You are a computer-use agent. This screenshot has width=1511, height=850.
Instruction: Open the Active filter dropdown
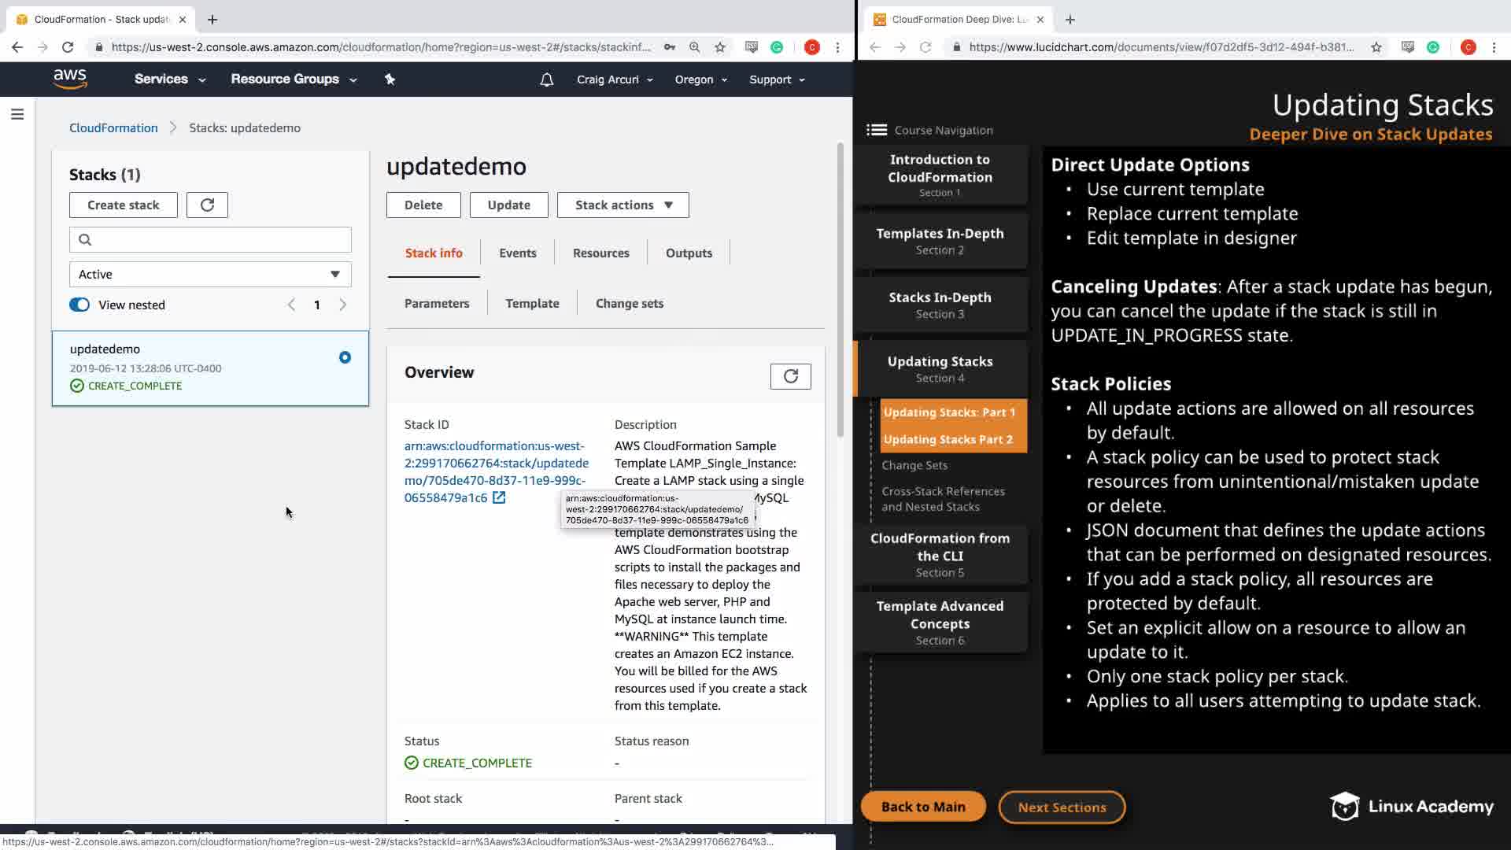[210, 274]
